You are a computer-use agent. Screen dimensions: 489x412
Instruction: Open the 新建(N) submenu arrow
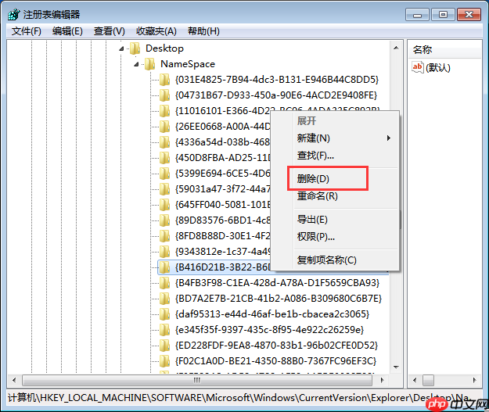point(389,138)
